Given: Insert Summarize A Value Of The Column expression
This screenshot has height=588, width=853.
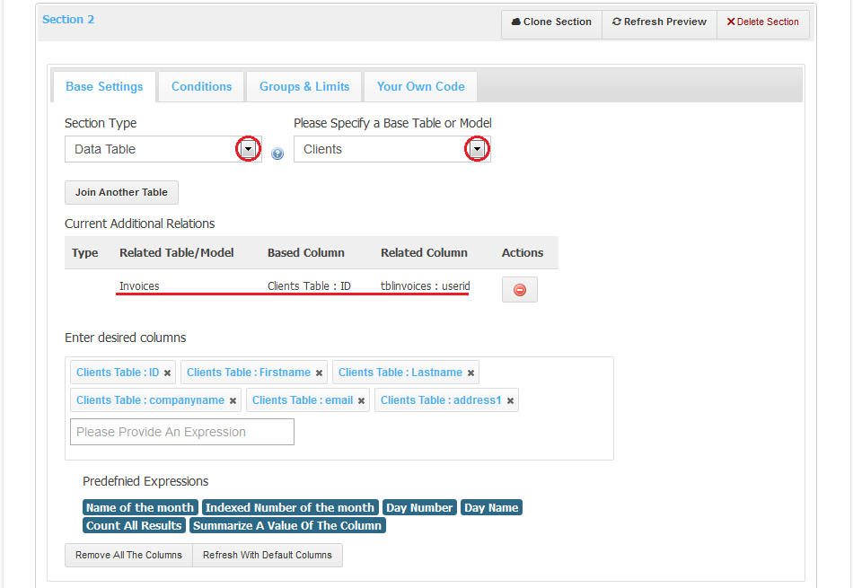Looking at the screenshot, I should pyautogui.click(x=287, y=525).
